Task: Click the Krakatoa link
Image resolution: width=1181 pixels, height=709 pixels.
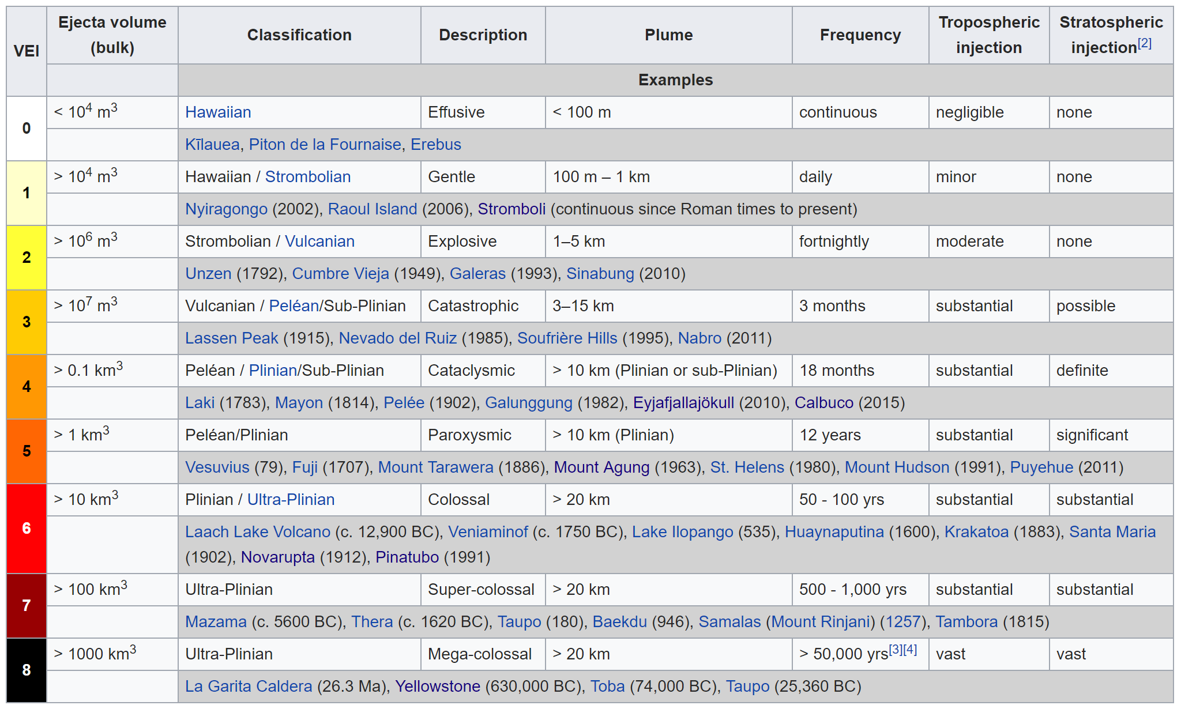Action: pyautogui.click(x=976, y=532)
